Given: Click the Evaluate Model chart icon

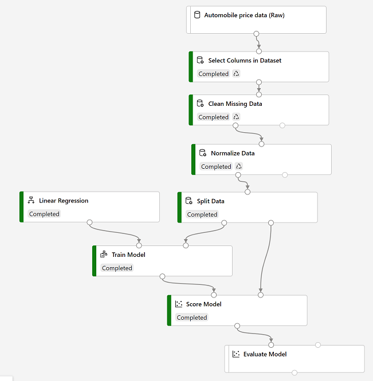Looking at the screenshot, I should [236, 354].
